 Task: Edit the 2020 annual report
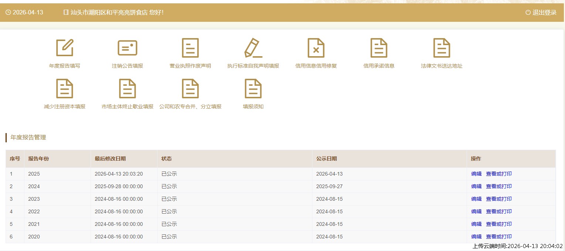pos(476,237)
